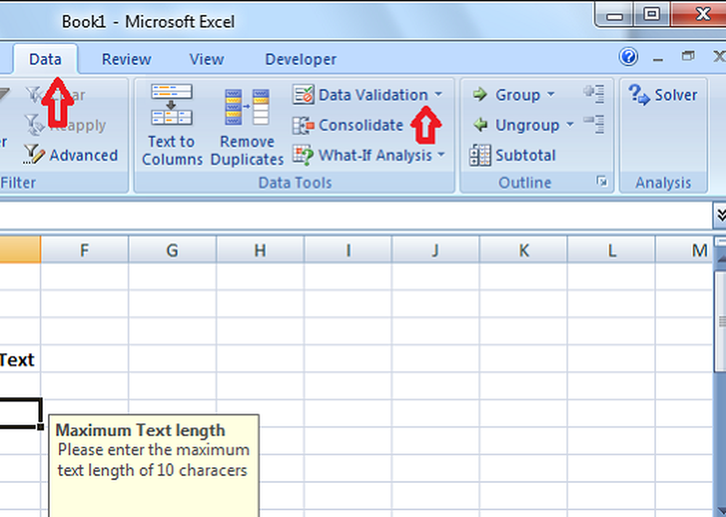Open the Data ribbon tab
Viewport: 726px width, 517px height.
[x=45, y=60]
